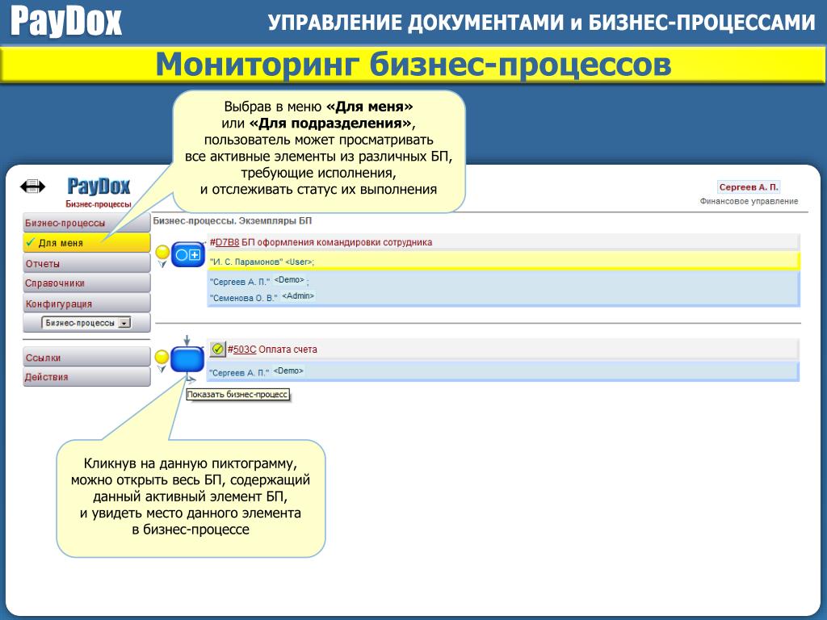
Task: Open the Ссылки menu item
Action: coord(86,357)
